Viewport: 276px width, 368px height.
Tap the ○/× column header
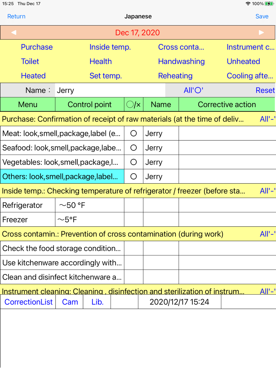pyautogui.click(x=134, y=105)
